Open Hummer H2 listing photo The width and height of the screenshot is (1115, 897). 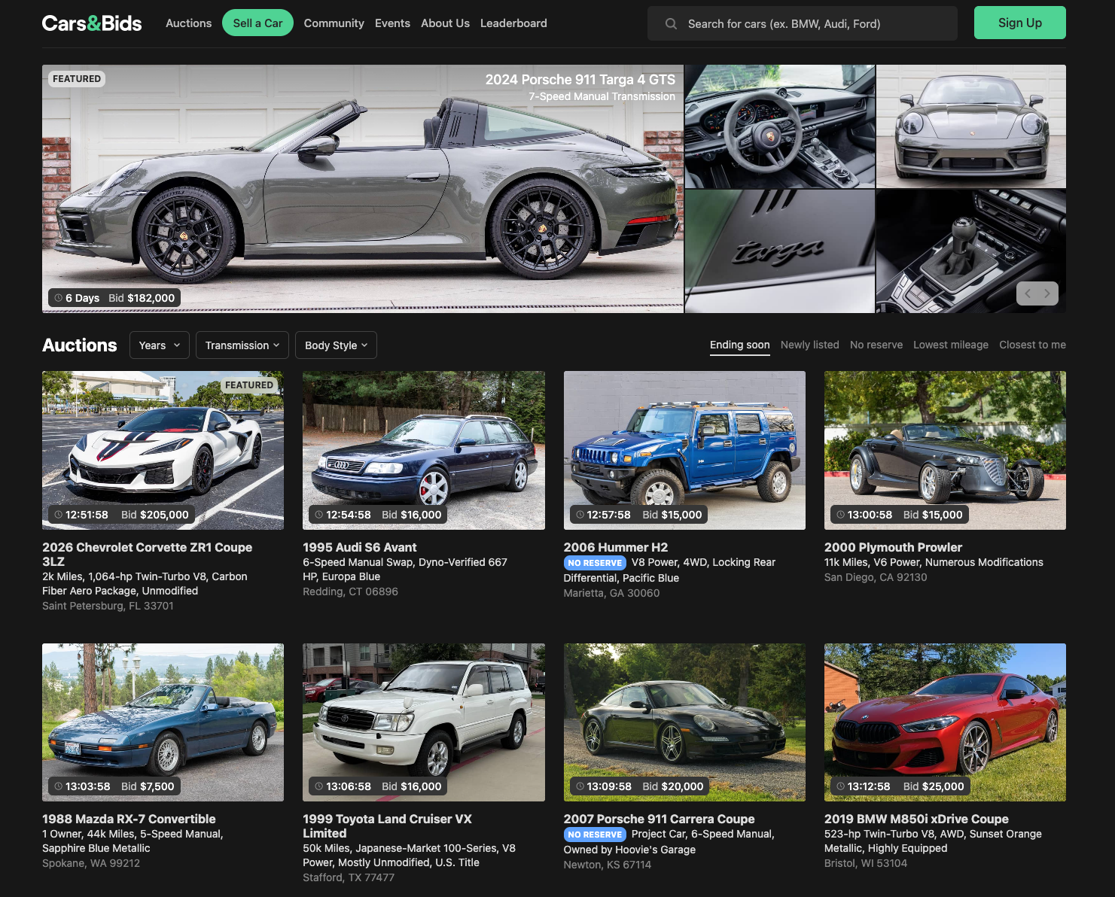pyautogui.click(x=684, y=450)
